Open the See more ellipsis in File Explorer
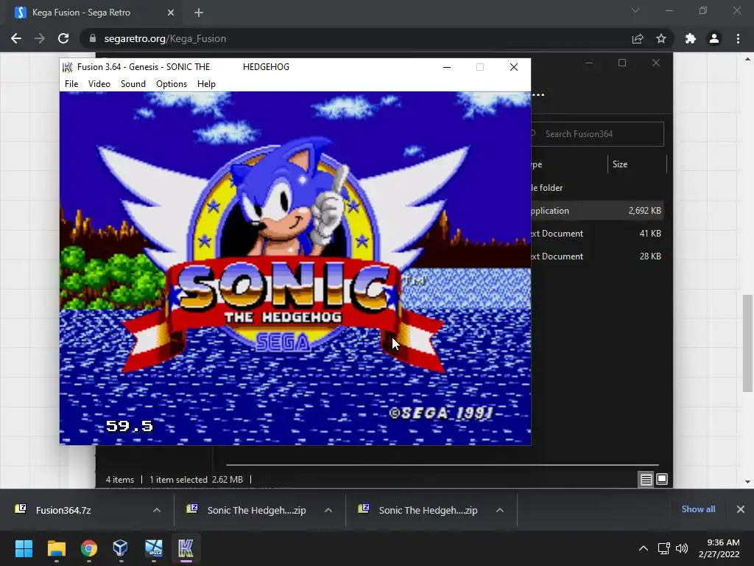Screen dimensions: 754x566 pyautogui.click(x=538, y=95)
